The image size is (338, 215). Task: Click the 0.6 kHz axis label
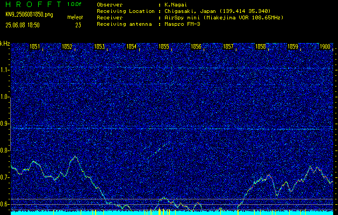coord(4,204)
